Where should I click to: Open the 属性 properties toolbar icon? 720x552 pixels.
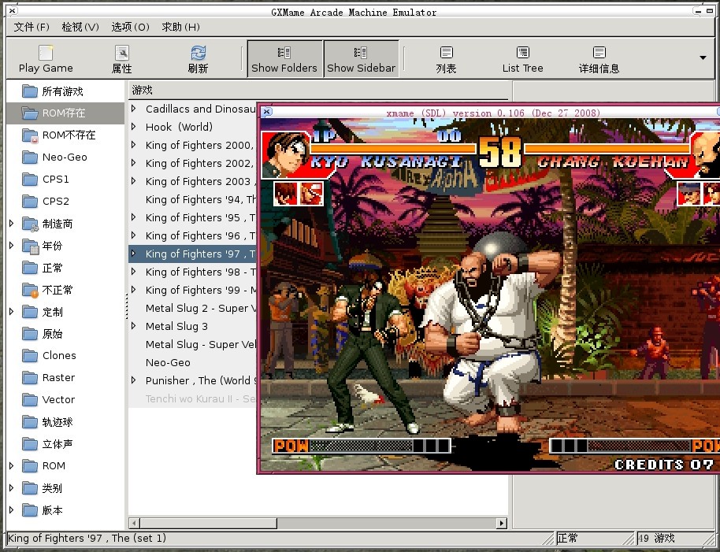point(121,53)
